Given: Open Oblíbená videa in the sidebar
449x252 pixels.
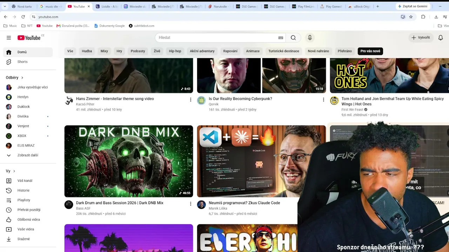Looking at the screenshot, I should [x=28, y=219].
